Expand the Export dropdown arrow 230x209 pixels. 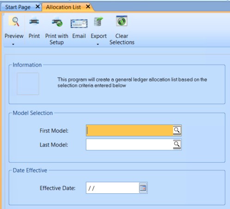pyautogui.click(x=98, y=44)
